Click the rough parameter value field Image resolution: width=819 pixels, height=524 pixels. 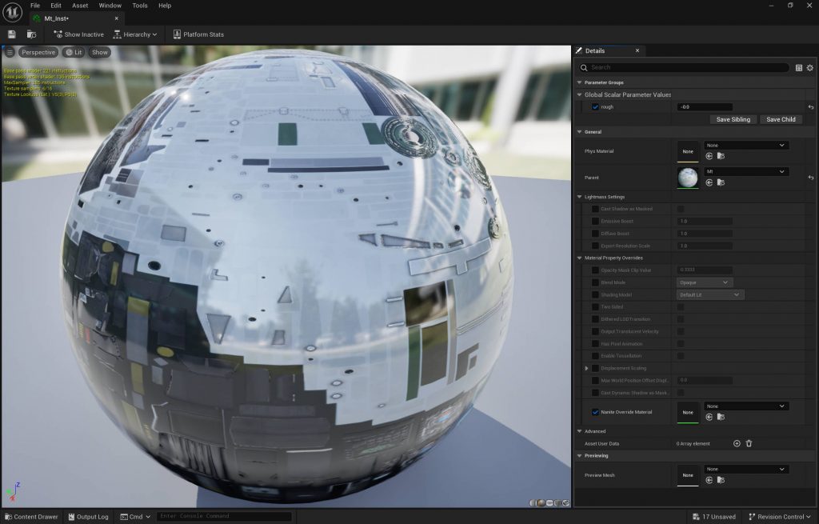click(705, 107)
